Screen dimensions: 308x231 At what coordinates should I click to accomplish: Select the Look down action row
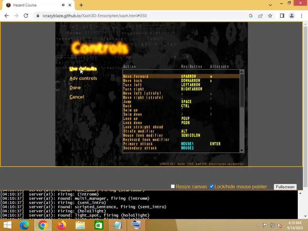point(181,123)
